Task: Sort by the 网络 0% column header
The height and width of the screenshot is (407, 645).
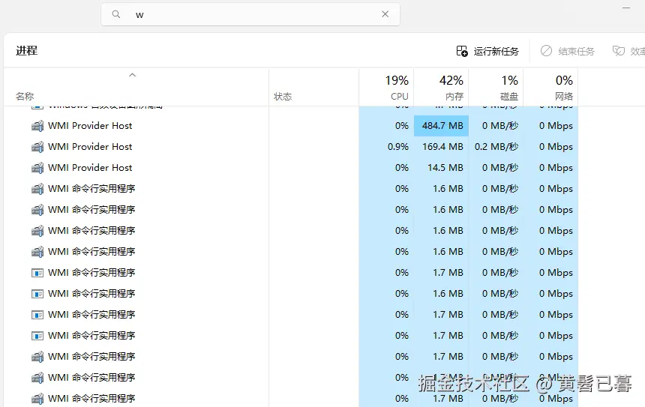Action: click(550, 87)
